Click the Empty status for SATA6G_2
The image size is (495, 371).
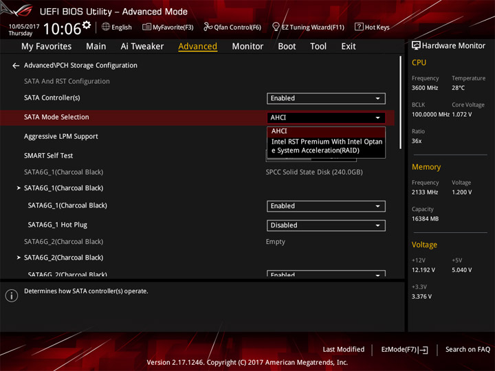[x=275, y=242]
